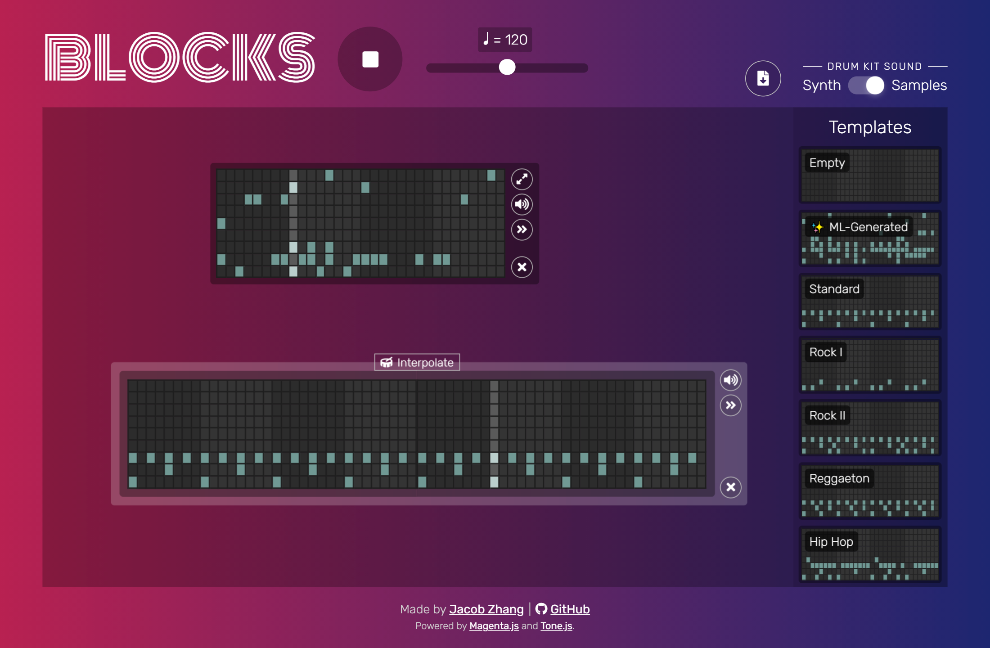Open the Jacob Zhang link
This screenshot has height=648, width=990.
point(486,609)
